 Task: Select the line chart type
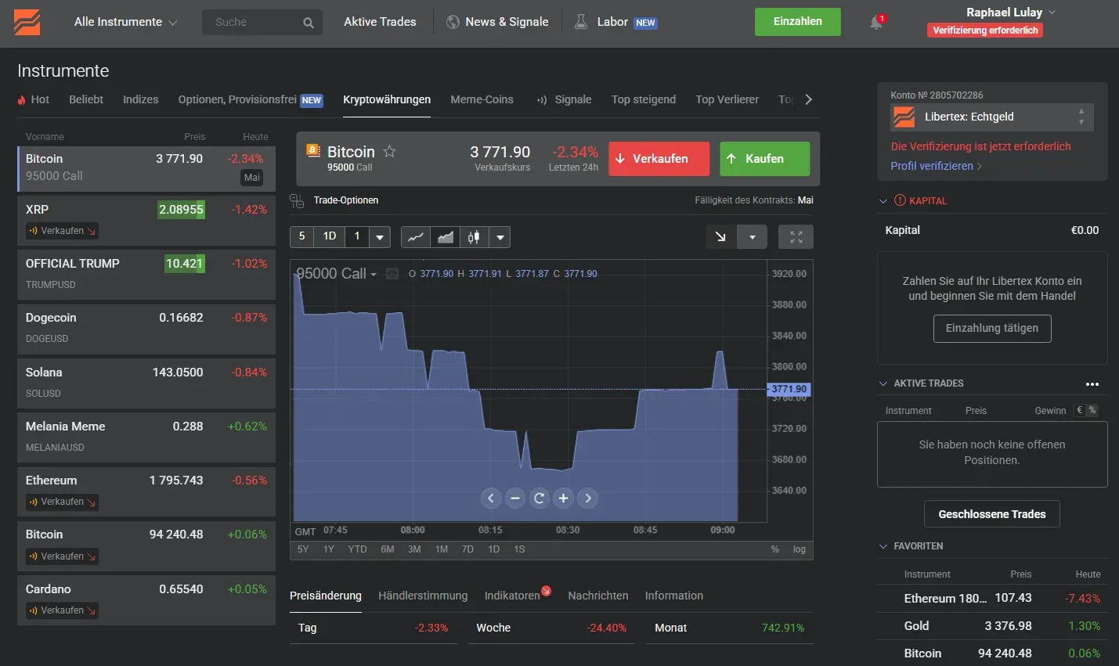click(x=416, y=237)
